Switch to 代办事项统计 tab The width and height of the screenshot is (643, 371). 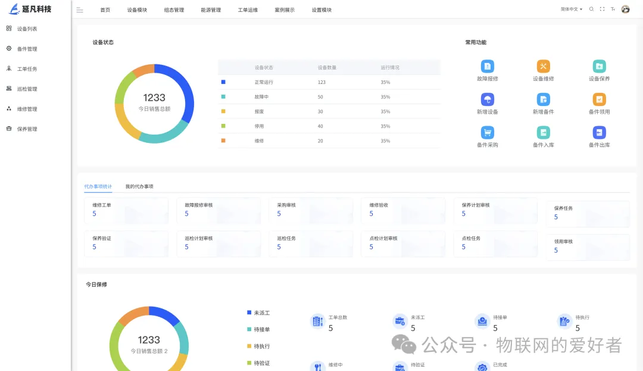click(98, 186)
